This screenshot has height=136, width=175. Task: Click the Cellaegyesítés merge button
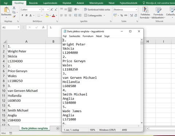tap(93, 15)
